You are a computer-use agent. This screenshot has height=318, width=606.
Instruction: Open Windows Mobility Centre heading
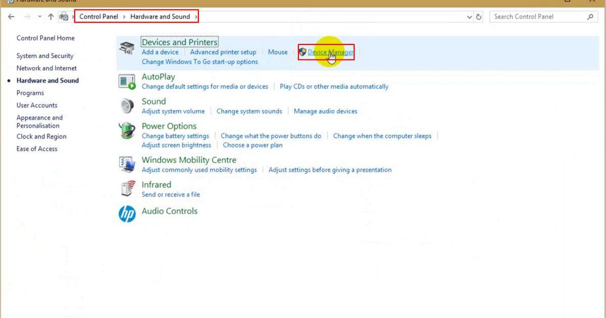tap(189, 160)
